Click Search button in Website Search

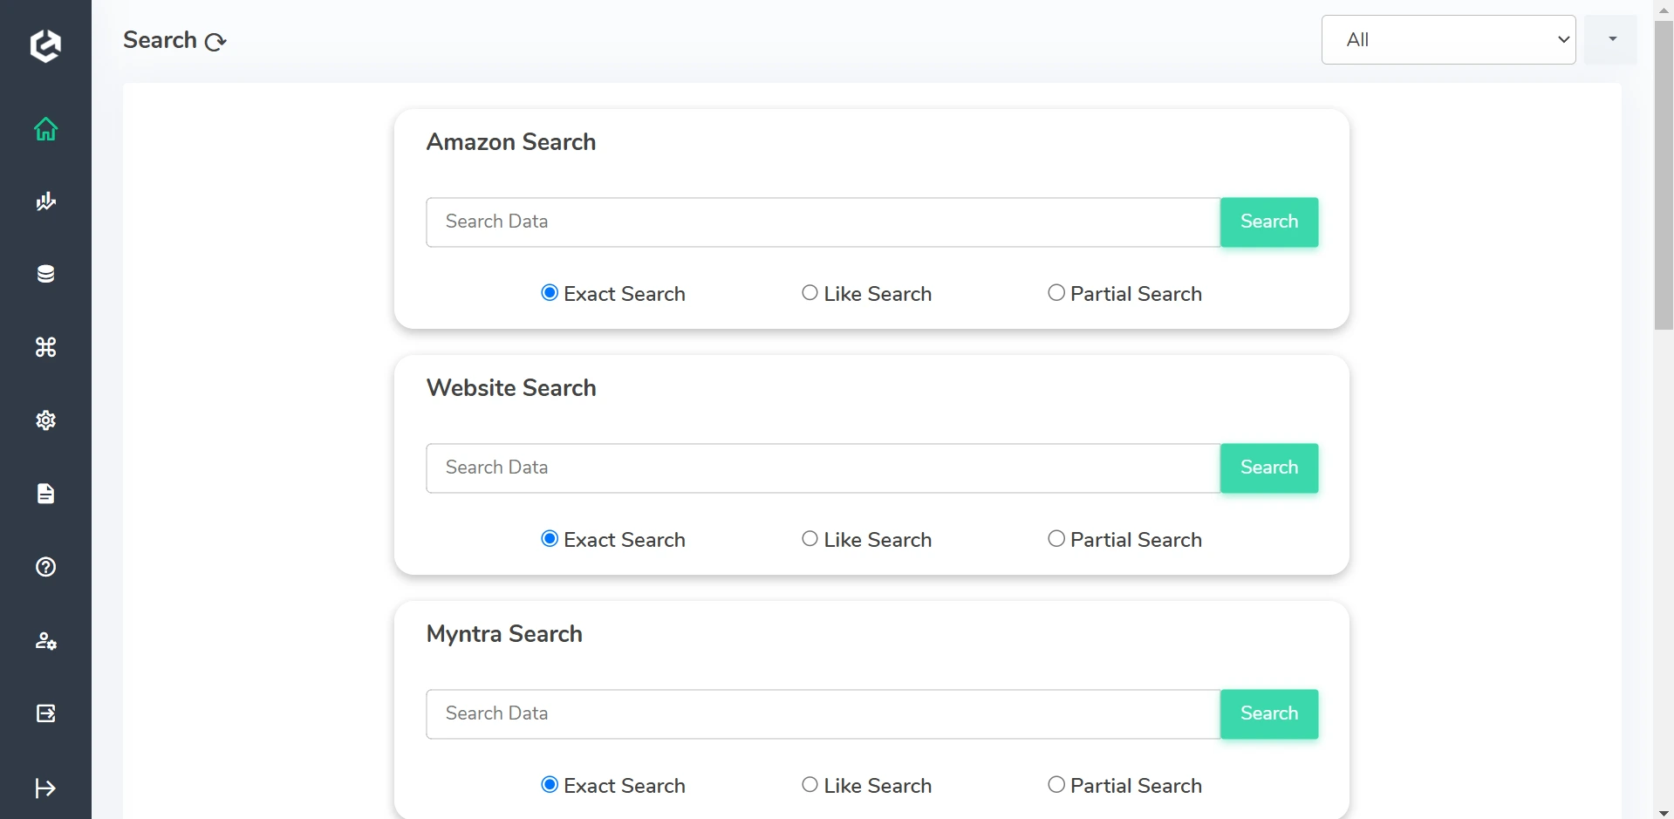[x=1269, y=468]
